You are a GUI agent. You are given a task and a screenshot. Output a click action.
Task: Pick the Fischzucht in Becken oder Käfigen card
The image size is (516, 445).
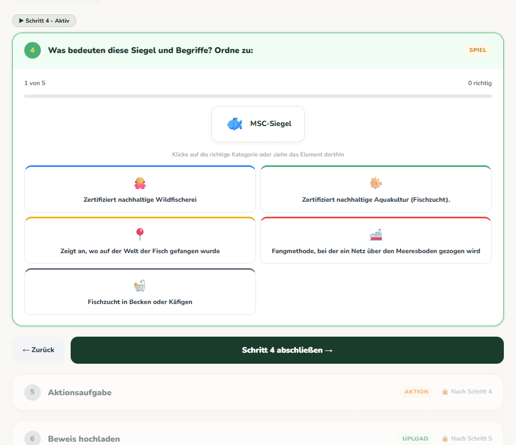(x=140, y=292)
